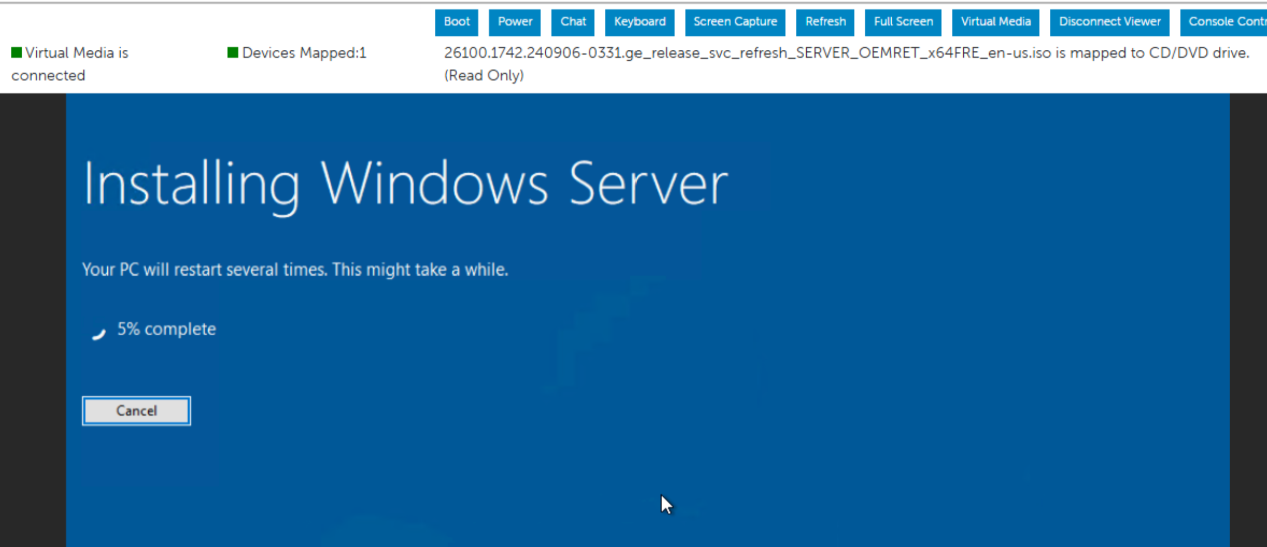Click the Keyboard button
This screenshot has width=1267, height=547.
[639, 22]
